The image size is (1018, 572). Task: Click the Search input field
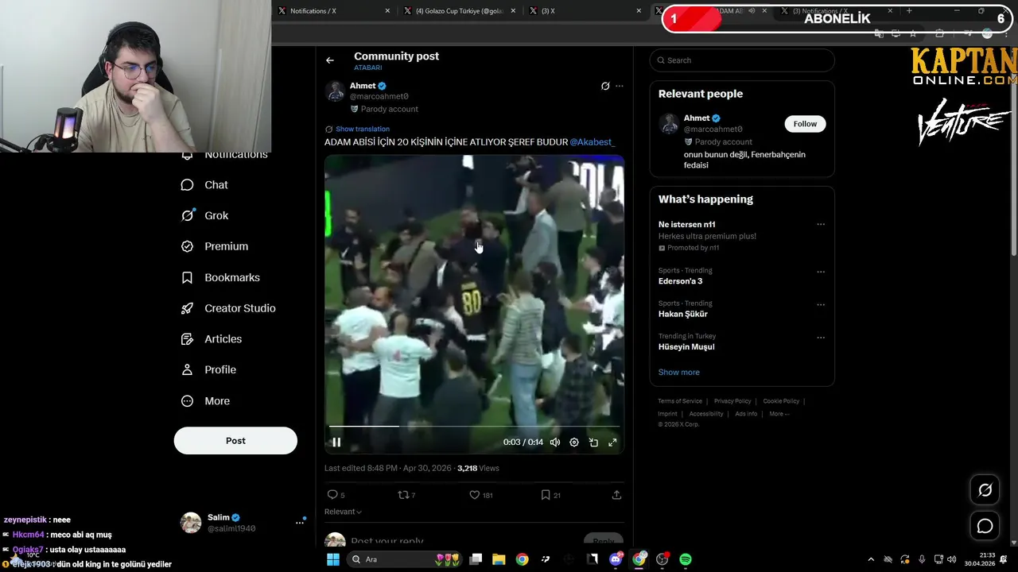(742, 60)
